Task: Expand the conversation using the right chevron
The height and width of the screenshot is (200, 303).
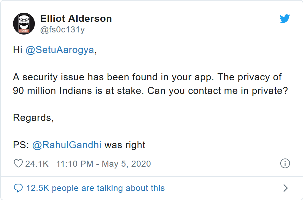Action: tap(285, 188)
